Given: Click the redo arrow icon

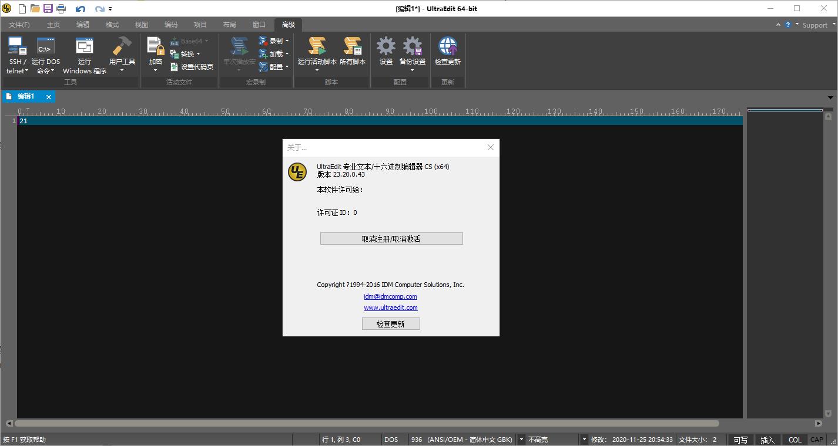Looking at the screenshot, I should click(99, 9).
